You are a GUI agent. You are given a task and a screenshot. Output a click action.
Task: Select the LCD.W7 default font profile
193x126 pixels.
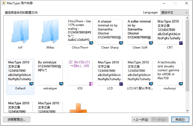140,73
